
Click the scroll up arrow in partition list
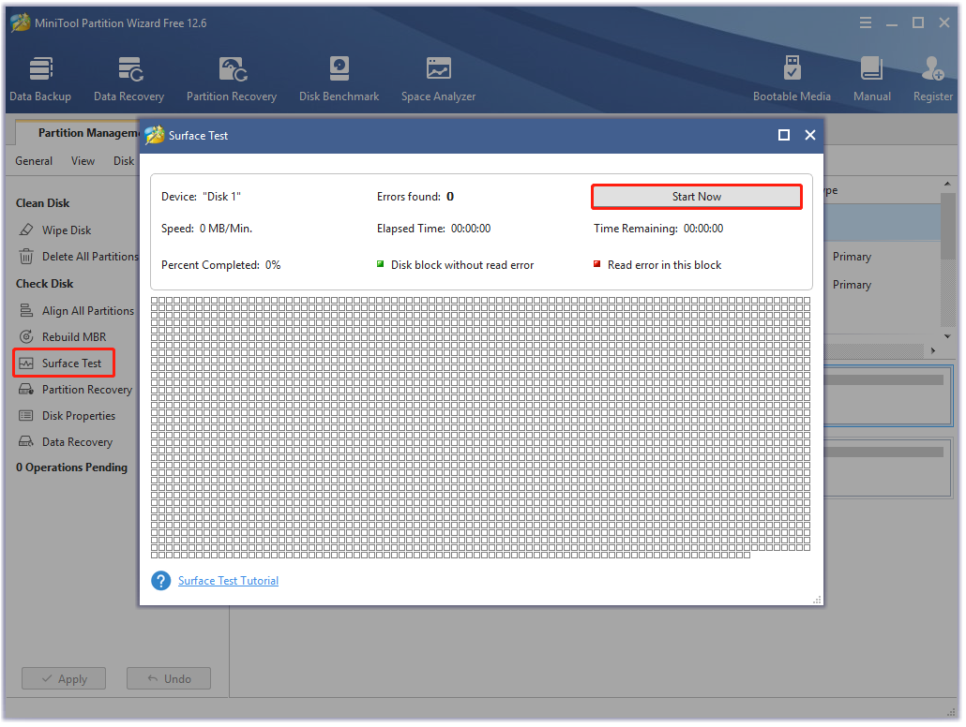click(947, 184)
